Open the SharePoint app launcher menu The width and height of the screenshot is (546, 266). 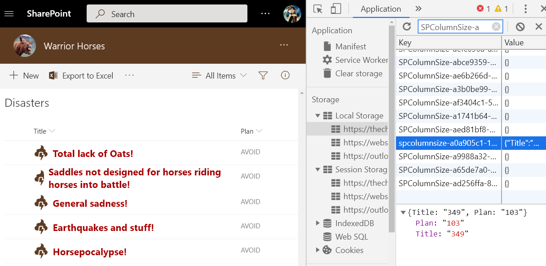pyautogui.click(x=9, y=13)
